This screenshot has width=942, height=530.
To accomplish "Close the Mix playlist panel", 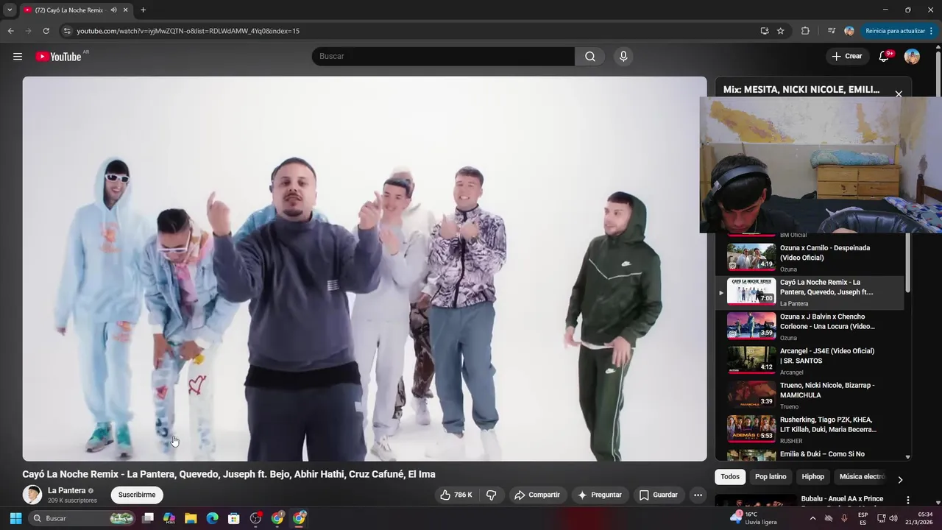I will click(899, 94).
